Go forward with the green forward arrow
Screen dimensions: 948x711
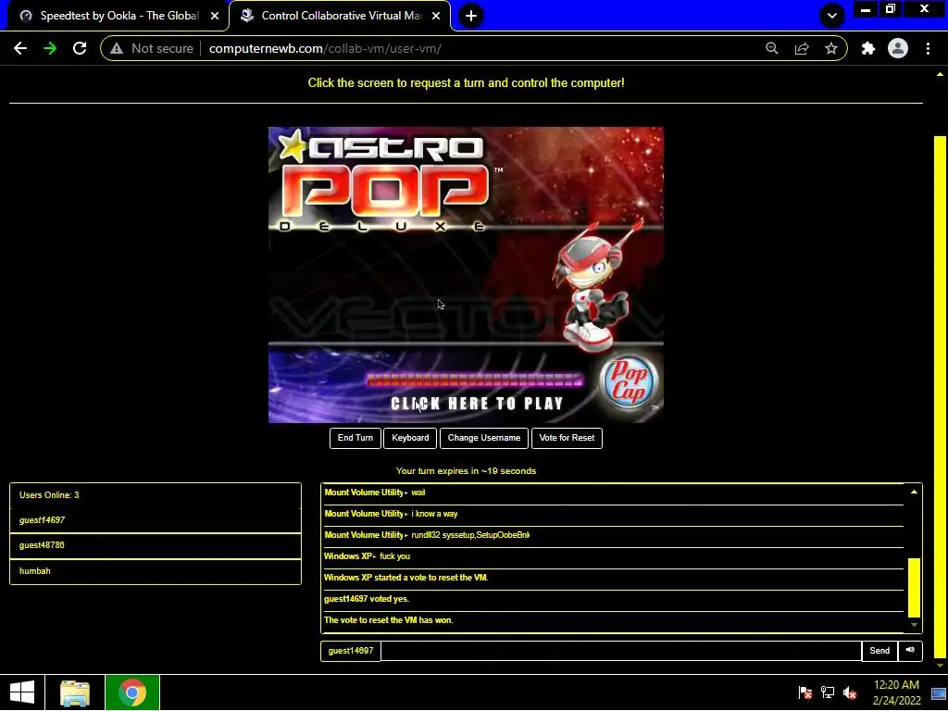pyautogui.click(x=50, y=48)
